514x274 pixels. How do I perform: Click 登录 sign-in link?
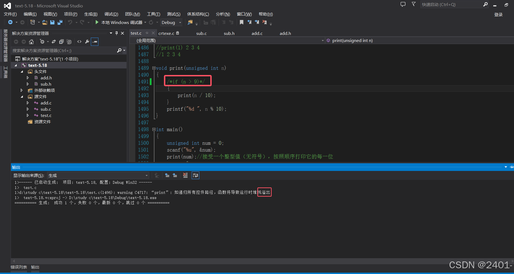click(498, 14)
